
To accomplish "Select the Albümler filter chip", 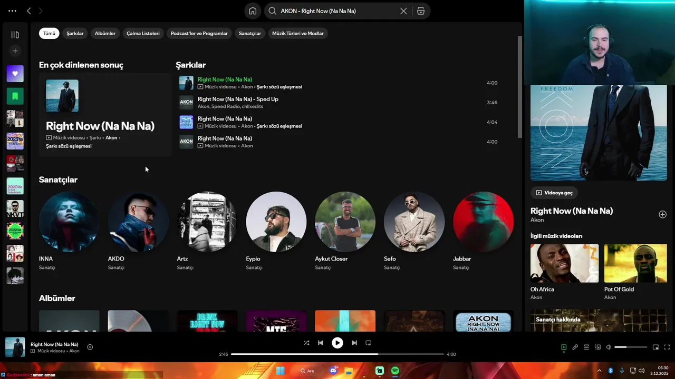I will (105, 33).
